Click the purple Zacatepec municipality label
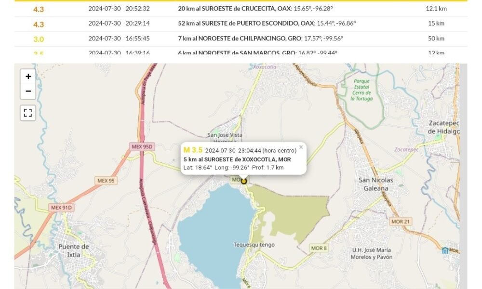Screen dimensions: 482x289 coord(406,150)
